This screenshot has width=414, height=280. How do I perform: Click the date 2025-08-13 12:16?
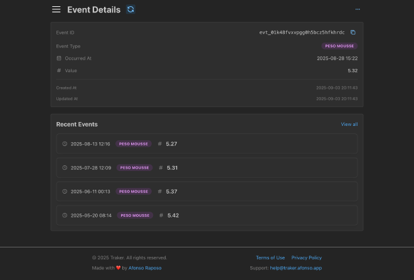pos(90,143)
